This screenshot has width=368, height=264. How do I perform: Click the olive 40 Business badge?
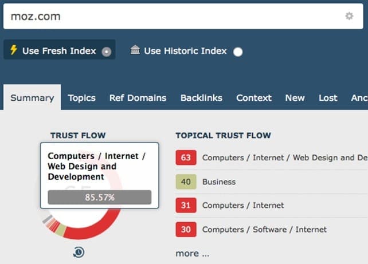pos(186,182)
